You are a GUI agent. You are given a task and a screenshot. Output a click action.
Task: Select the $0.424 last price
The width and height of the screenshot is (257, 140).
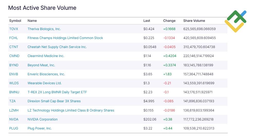[149, 29]
